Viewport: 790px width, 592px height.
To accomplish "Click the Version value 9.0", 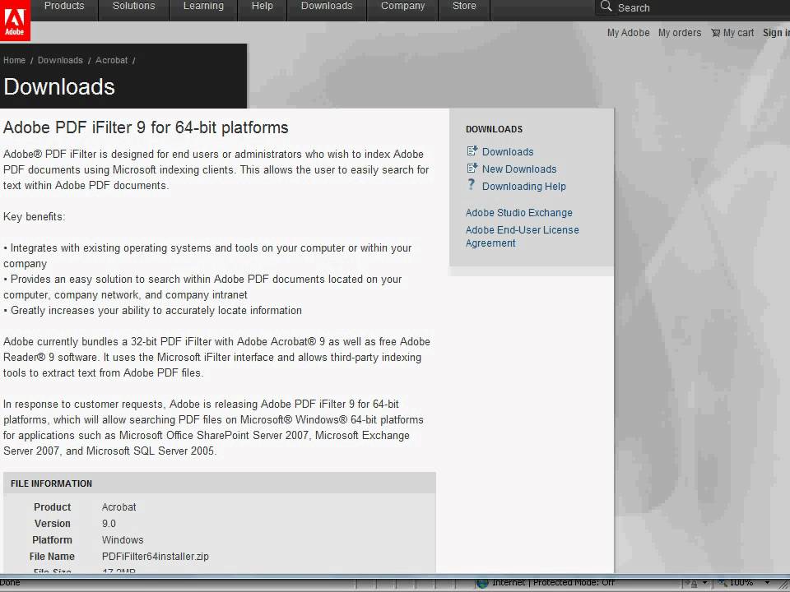I will click(x=109, y=524).
